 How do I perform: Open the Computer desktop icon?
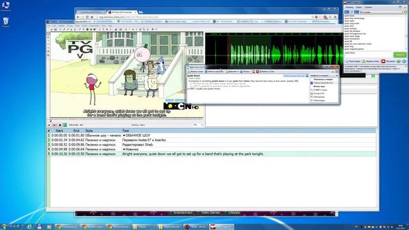click(x=6, y=6)
